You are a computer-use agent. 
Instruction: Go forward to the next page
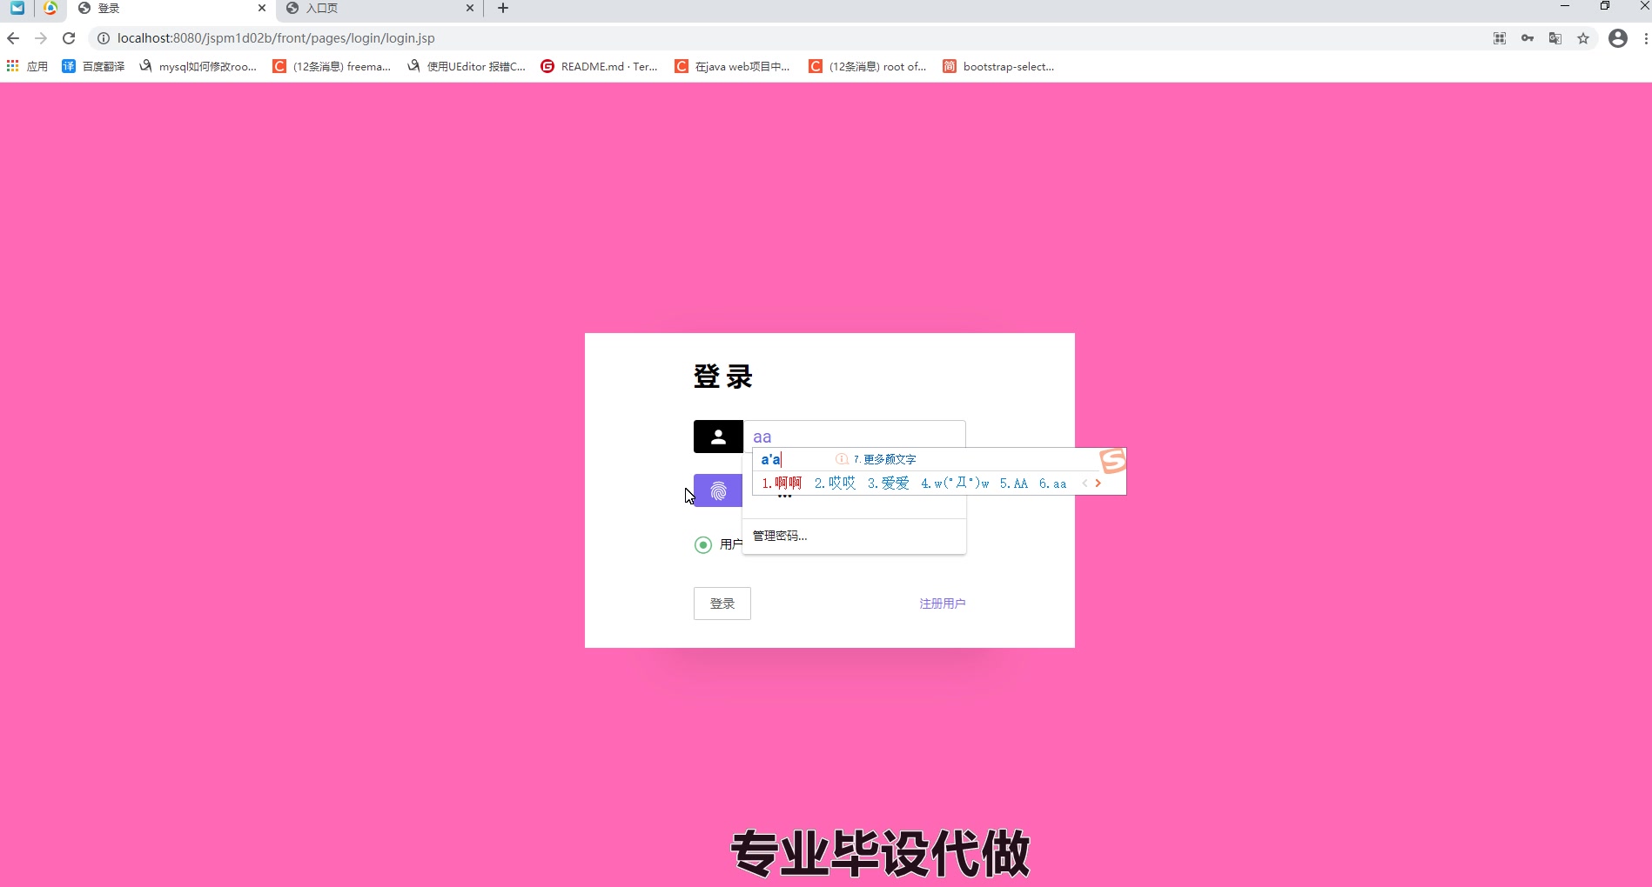[x=41, y=38]
